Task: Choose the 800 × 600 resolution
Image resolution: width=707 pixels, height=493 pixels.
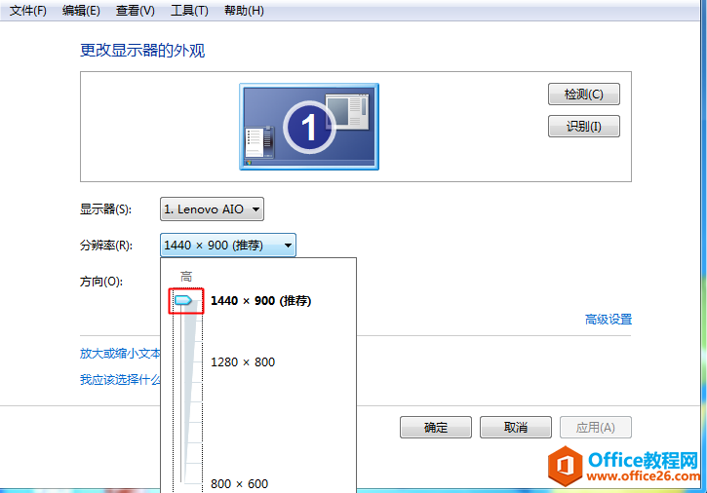Action: pyautogui.click(x=240, y=483)
